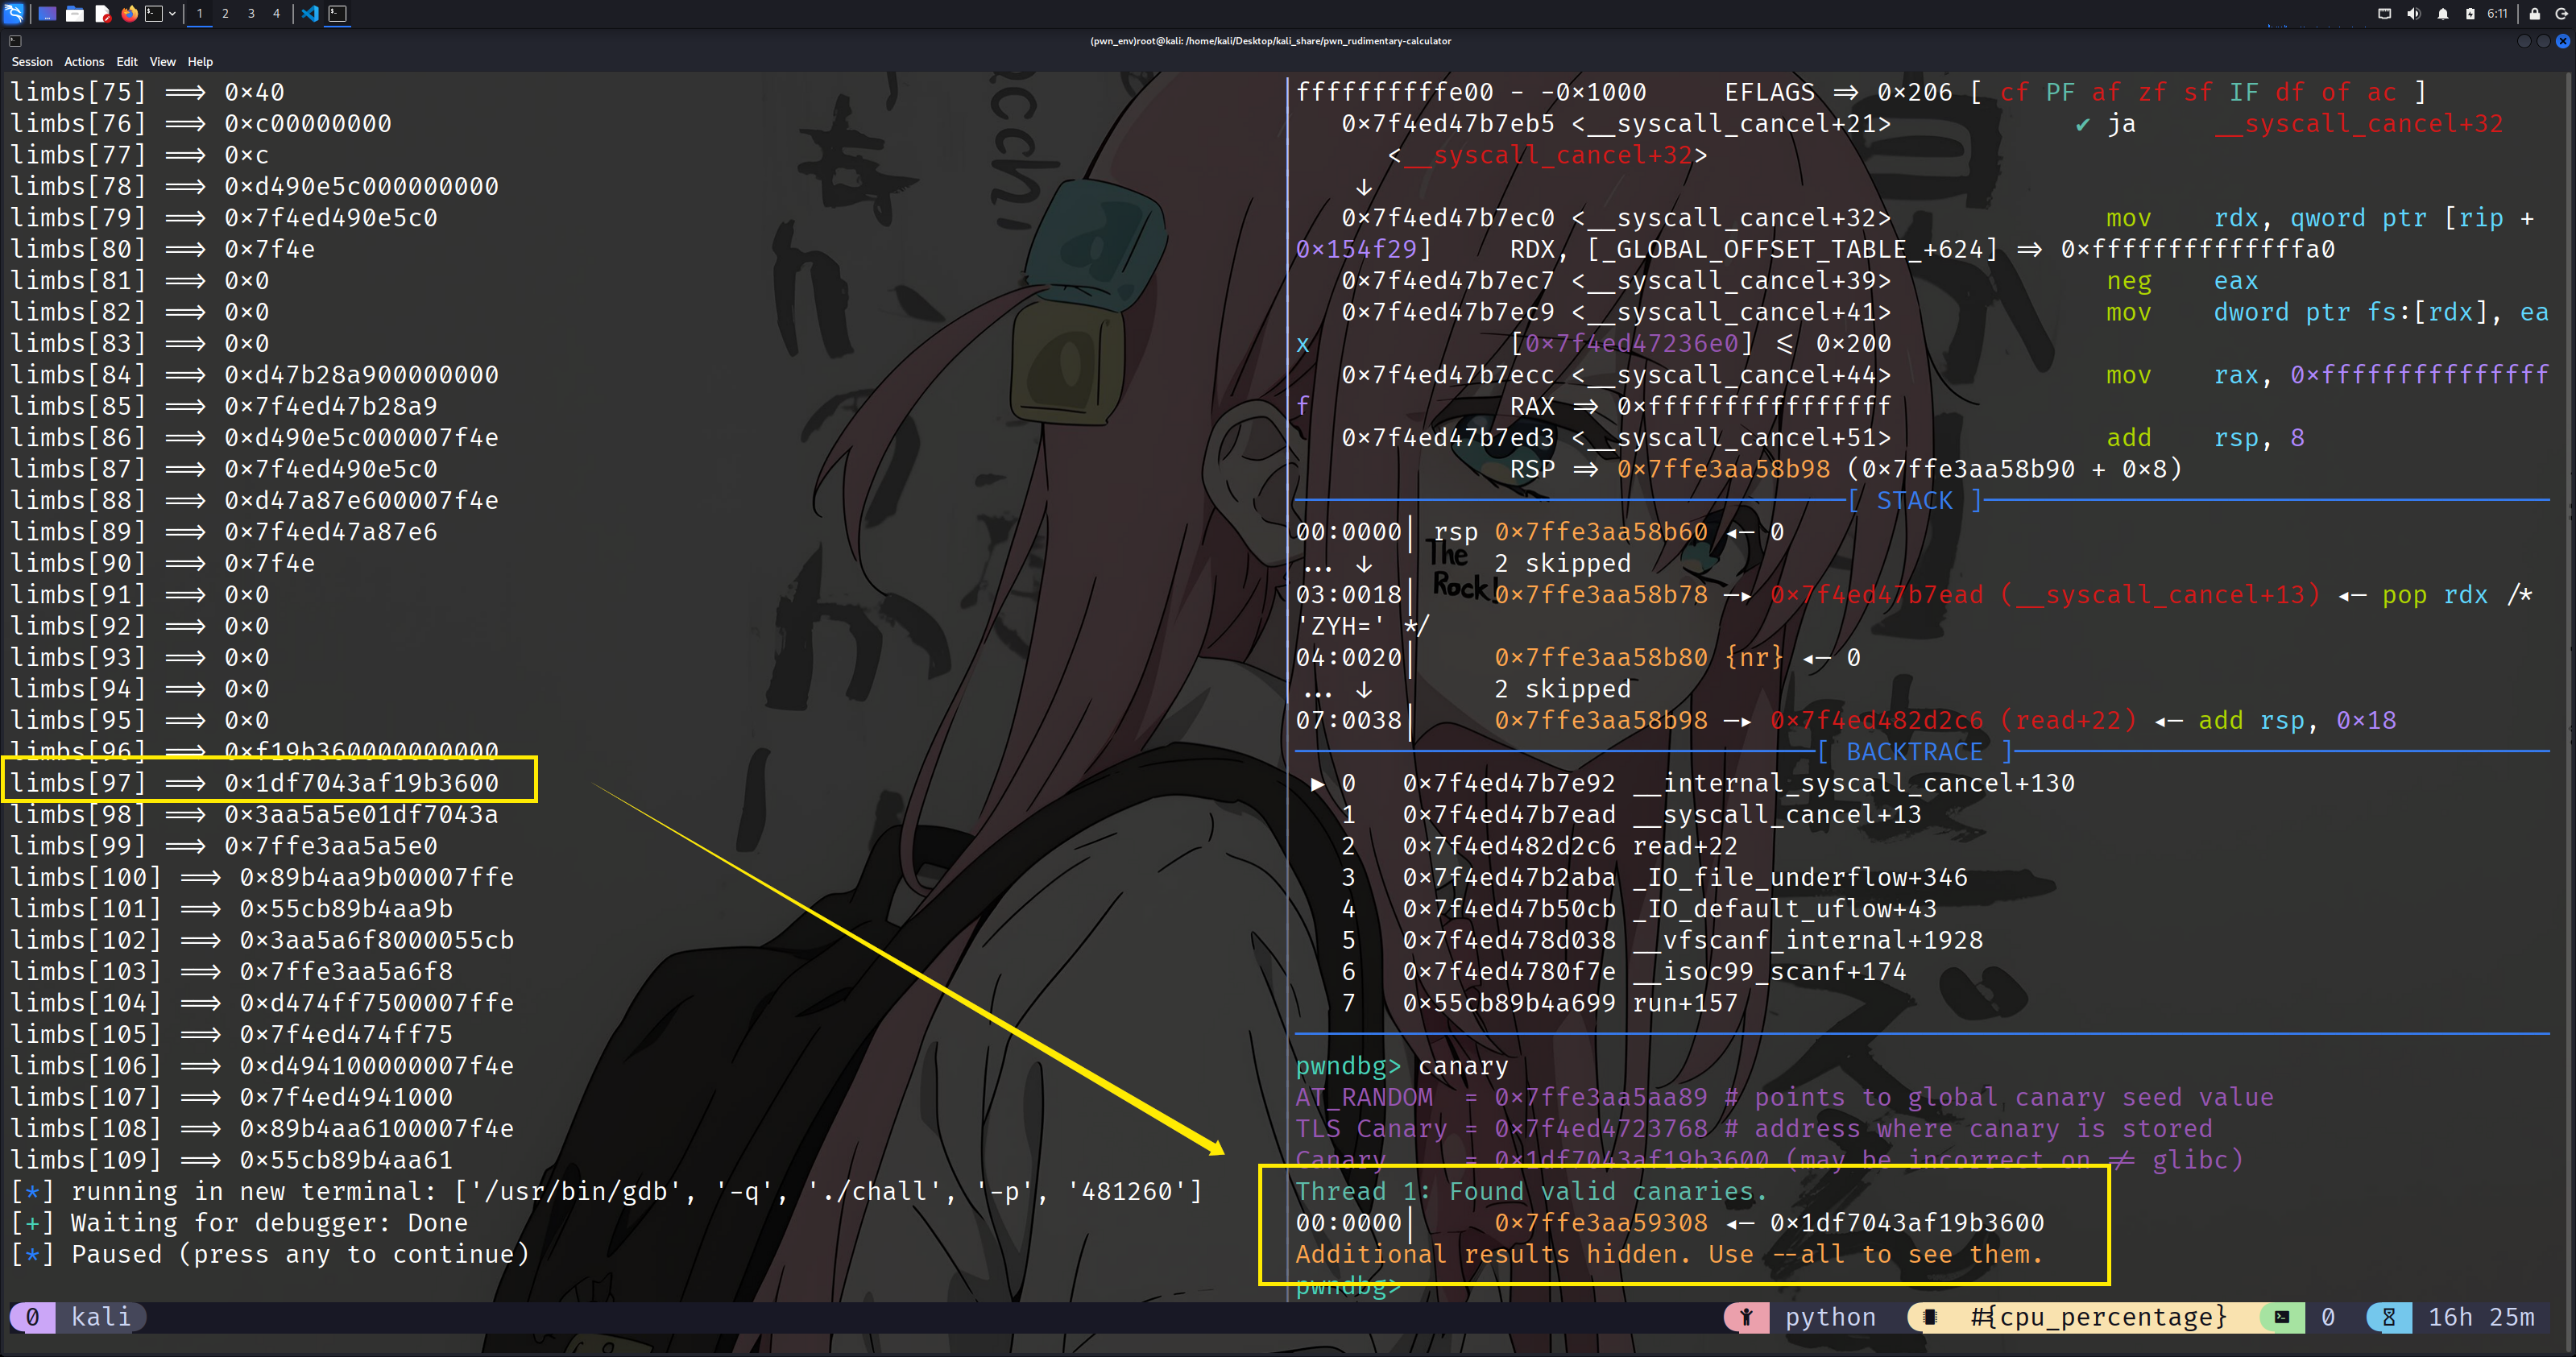Launch Firefox from the top panel
Viewport: 2576px width, 1357px height.
(129, 13)
